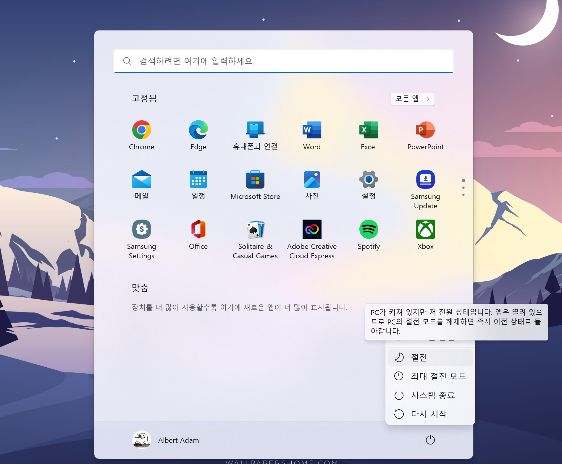Open Excel
The height and width of the screenshot is (464, 562).
pyautogui.click(x=369, y=135)
